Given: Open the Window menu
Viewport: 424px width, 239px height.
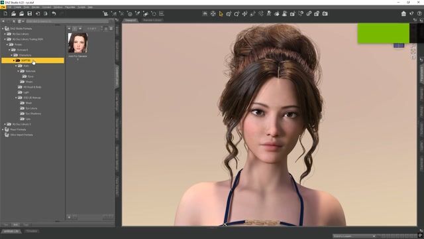Looking at the screenshot, I should point(58,7).
